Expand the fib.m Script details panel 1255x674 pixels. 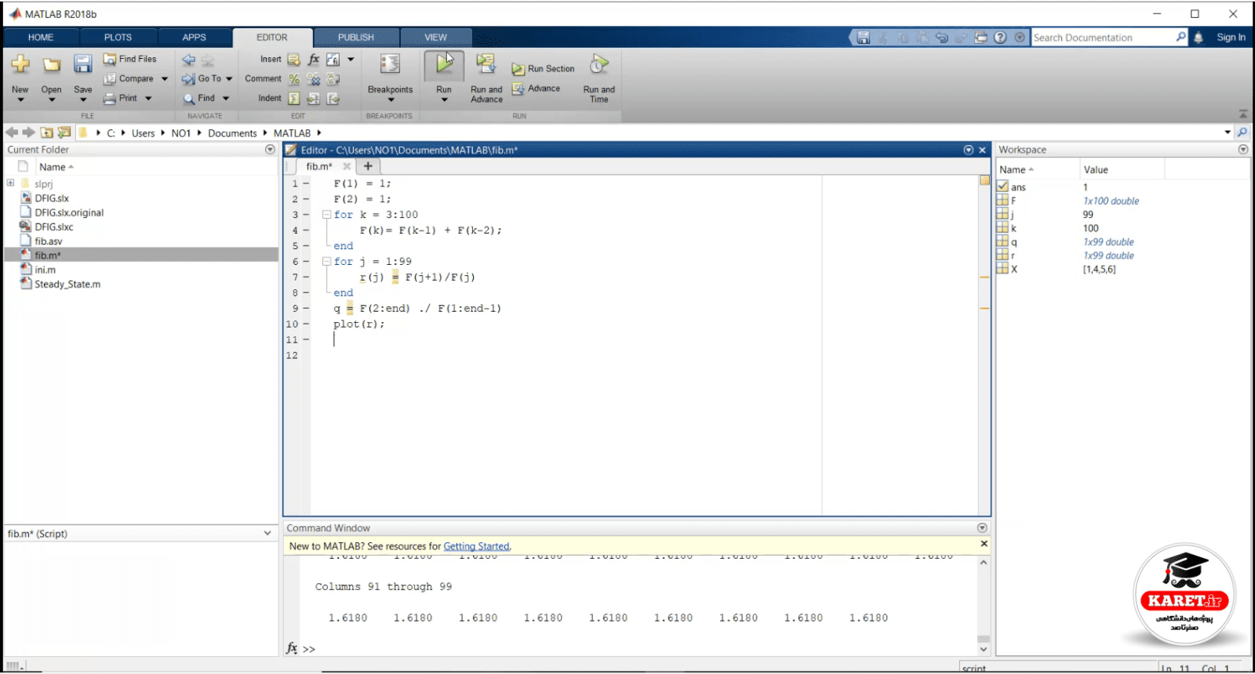[x=267, y=534]
